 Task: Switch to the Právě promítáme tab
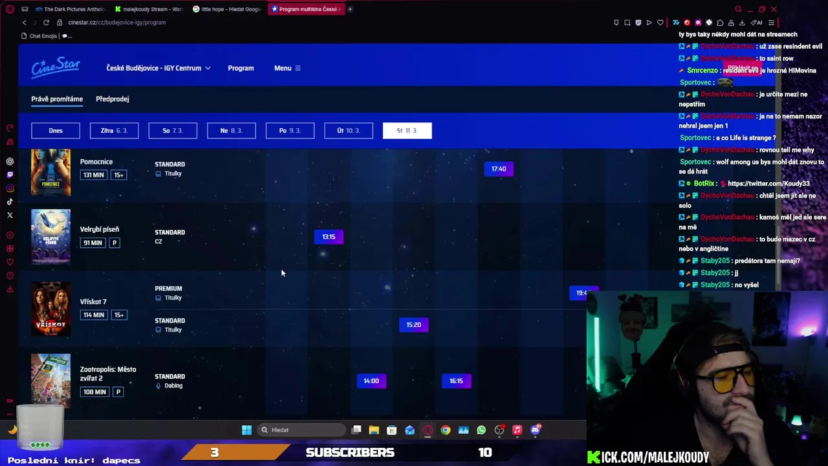pyautogui.click(x=57, y=99)
